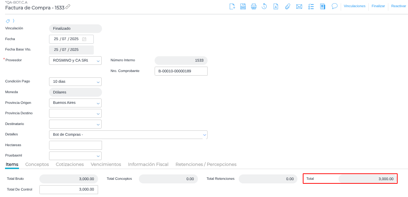This screenshot has height=197, width=408.
Task: Open the Retenciones / Percepciones tab
Action: coord(206,164)
